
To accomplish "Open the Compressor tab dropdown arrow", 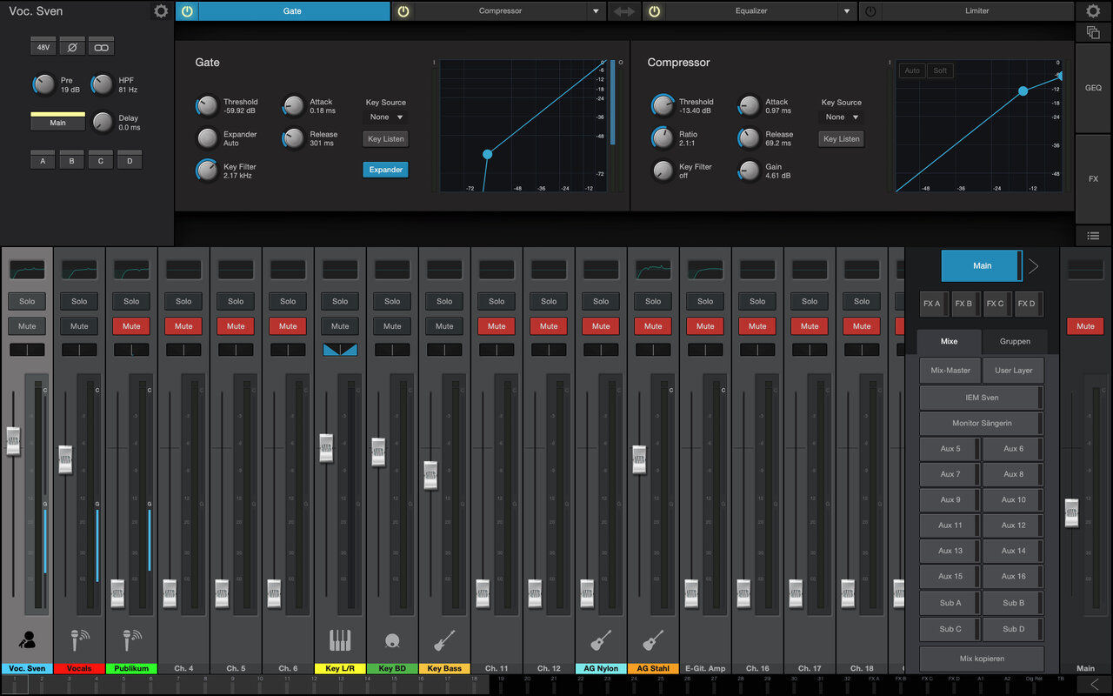I will click(x=596, y=11).
